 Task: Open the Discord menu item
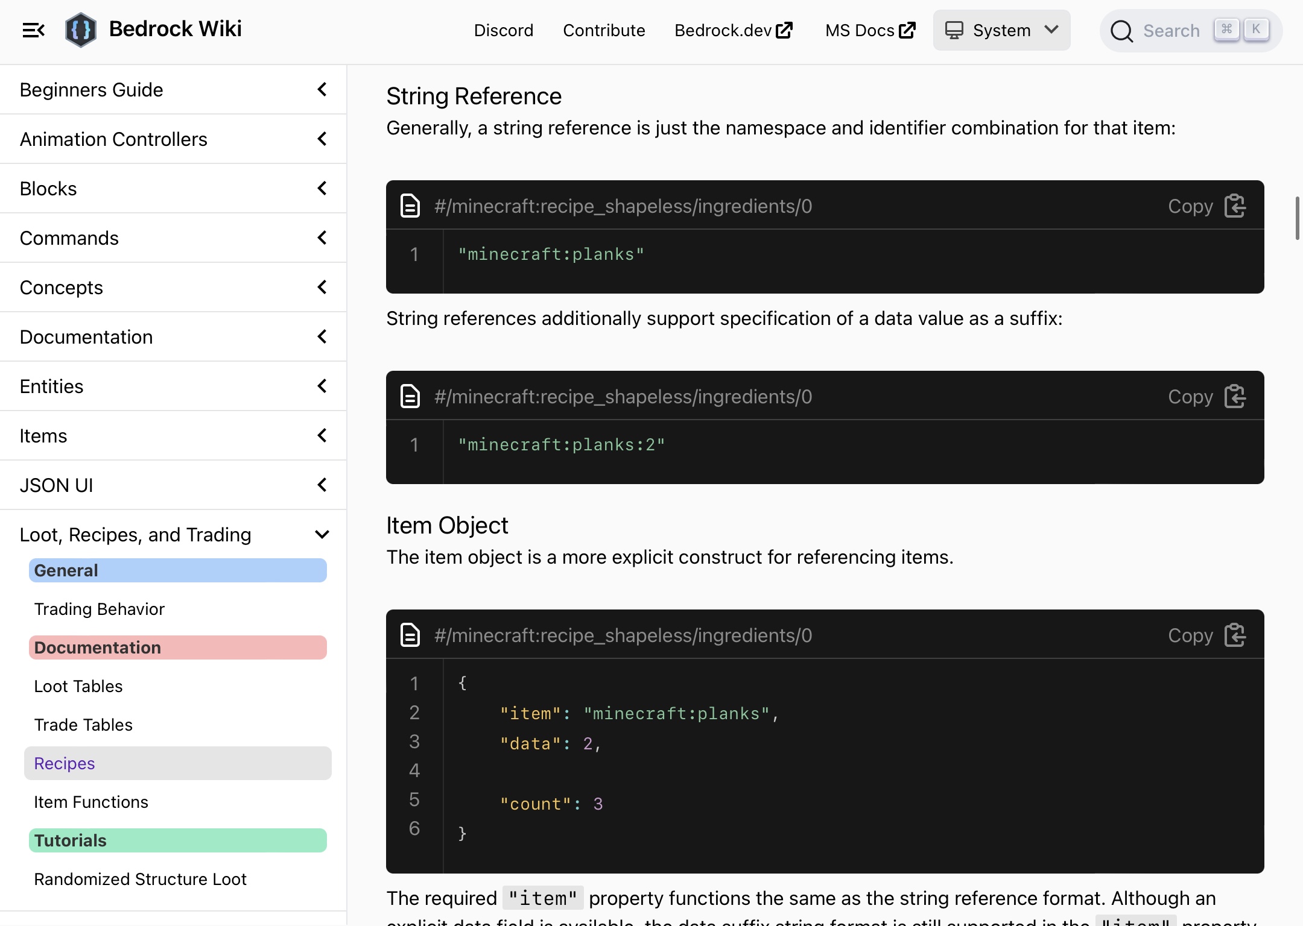tap(504, 30)
